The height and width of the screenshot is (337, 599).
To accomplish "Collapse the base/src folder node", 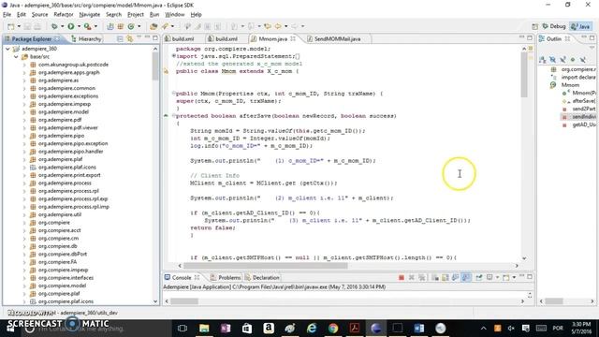I will click(16, 56).
